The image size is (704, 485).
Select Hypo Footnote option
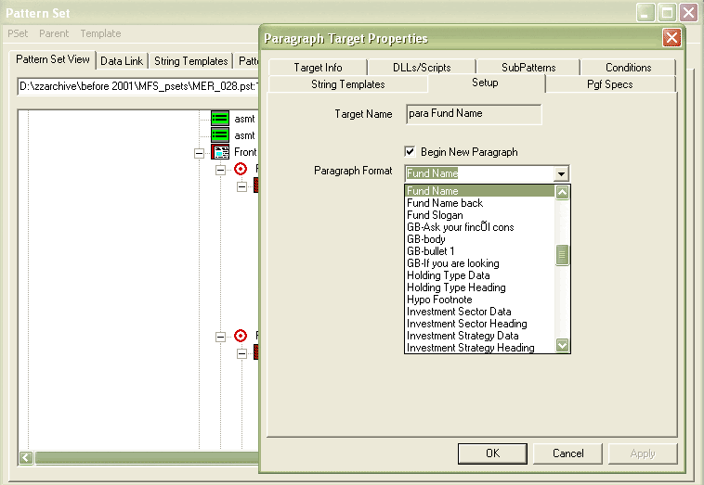[480, 300]
